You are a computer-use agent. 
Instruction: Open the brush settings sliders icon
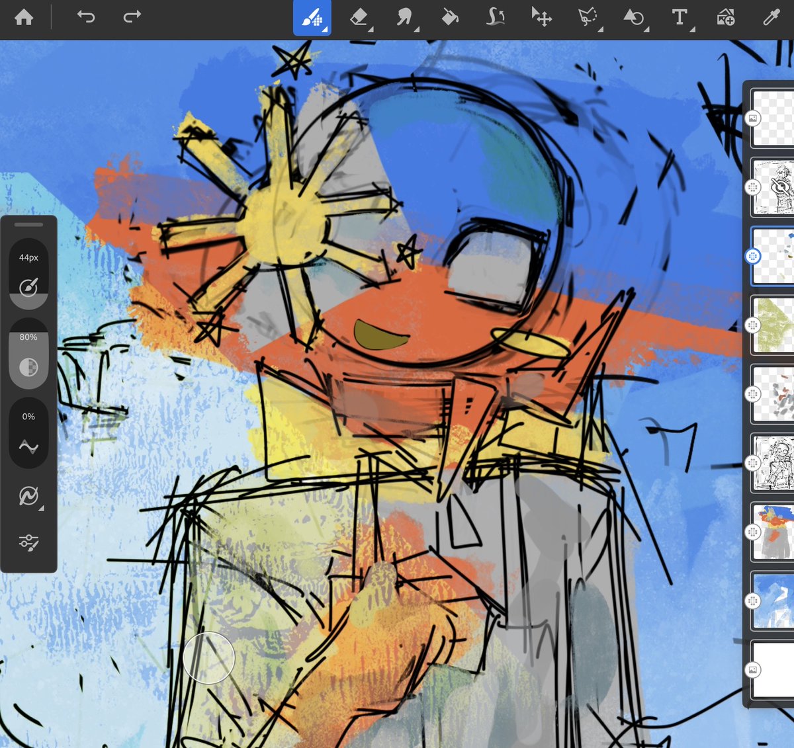(28, 543)
